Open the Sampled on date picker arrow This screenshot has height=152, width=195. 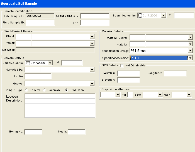tap(50, 63)
